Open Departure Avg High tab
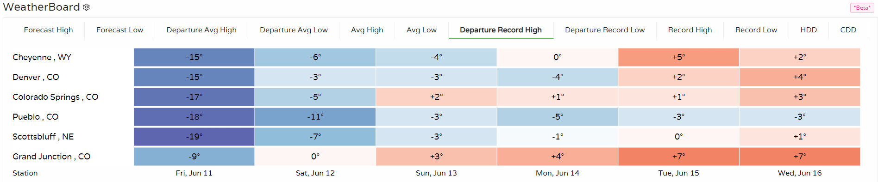The image size is (878, 182). (x=201, y=30)
